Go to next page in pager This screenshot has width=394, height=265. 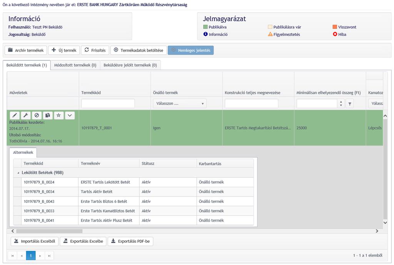point(40,255)
